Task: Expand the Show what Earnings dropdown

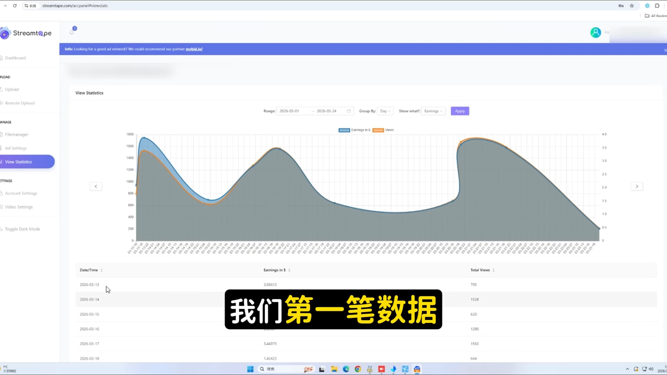Action: [433, 111]
